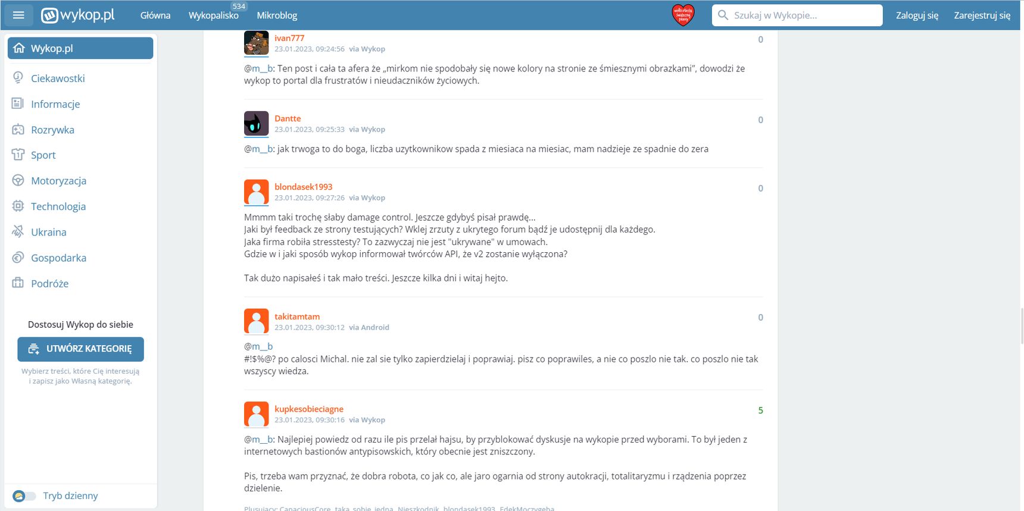1024x511 pixels.
Task: Click the Zaloguj się link
Action: pos(917,15)
